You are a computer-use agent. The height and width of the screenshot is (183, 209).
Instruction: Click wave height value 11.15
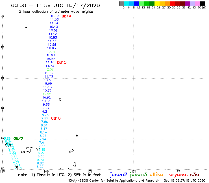(x=52, y=41)
